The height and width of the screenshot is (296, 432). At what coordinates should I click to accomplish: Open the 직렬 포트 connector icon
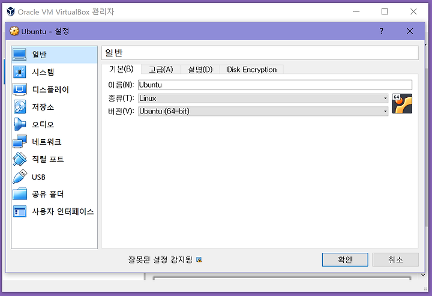coord(20,159)
